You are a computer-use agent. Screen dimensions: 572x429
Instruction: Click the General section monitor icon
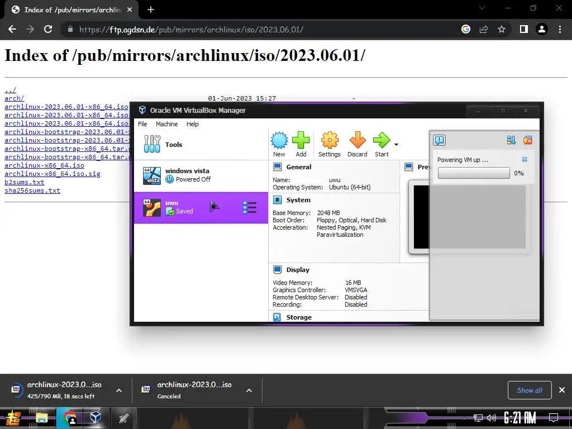click(277, 167)
